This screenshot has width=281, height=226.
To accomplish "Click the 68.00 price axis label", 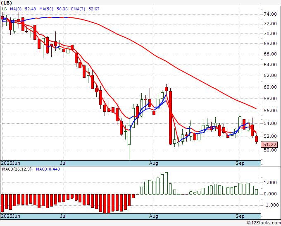I will tap(270, 43).
